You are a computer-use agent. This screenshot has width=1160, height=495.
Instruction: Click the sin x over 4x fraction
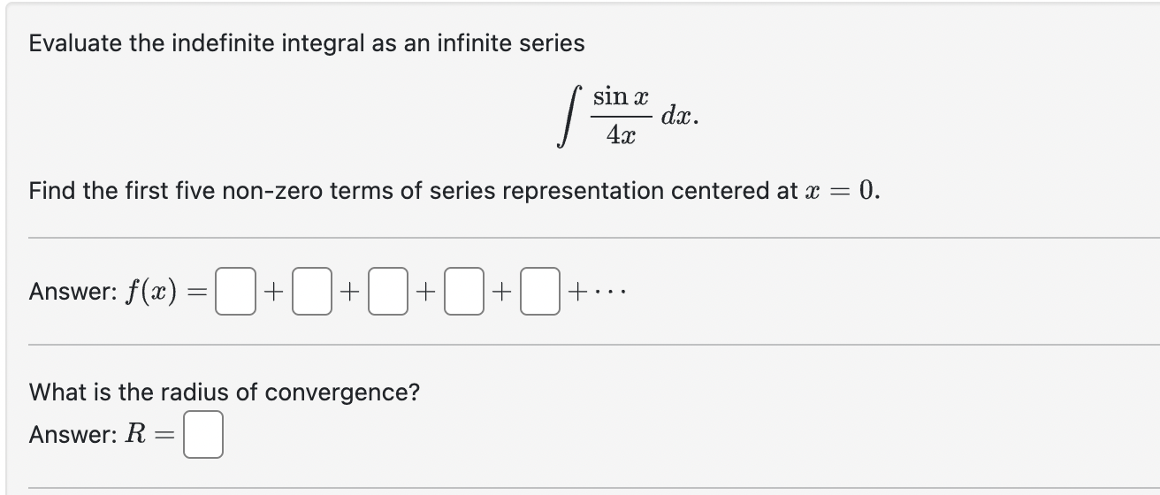622,117
